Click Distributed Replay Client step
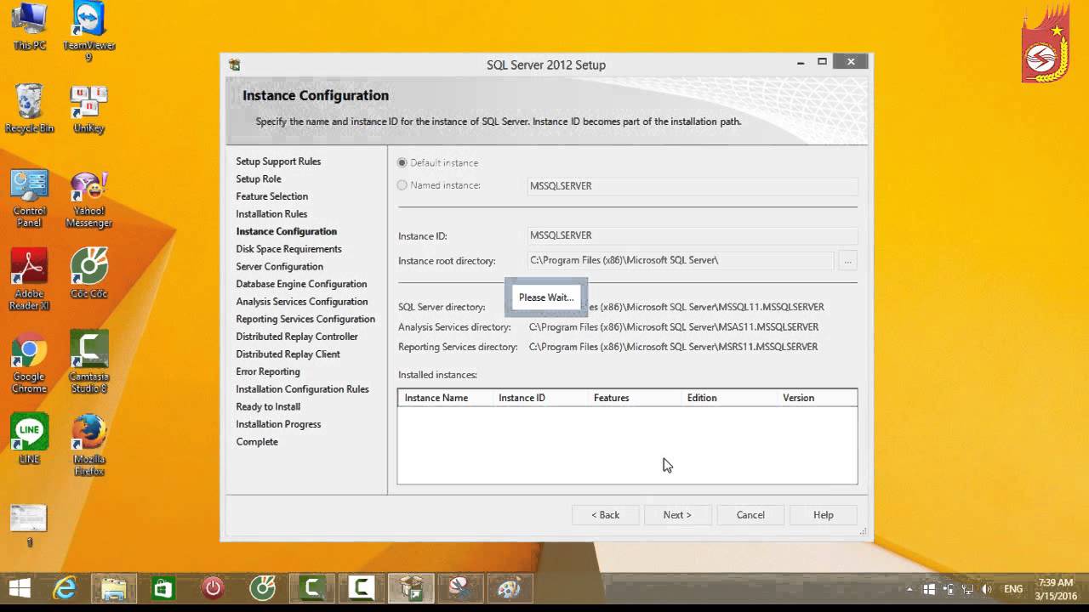The image size is (1089, 612). [x=288, y=354]
